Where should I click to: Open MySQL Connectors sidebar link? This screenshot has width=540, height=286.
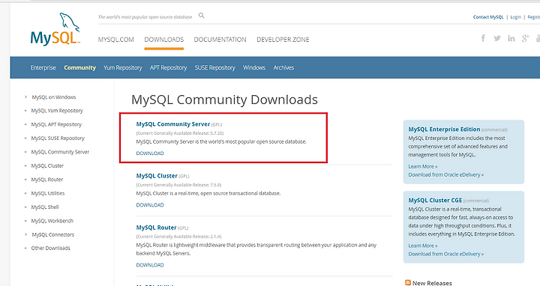(x=53, y=234)
